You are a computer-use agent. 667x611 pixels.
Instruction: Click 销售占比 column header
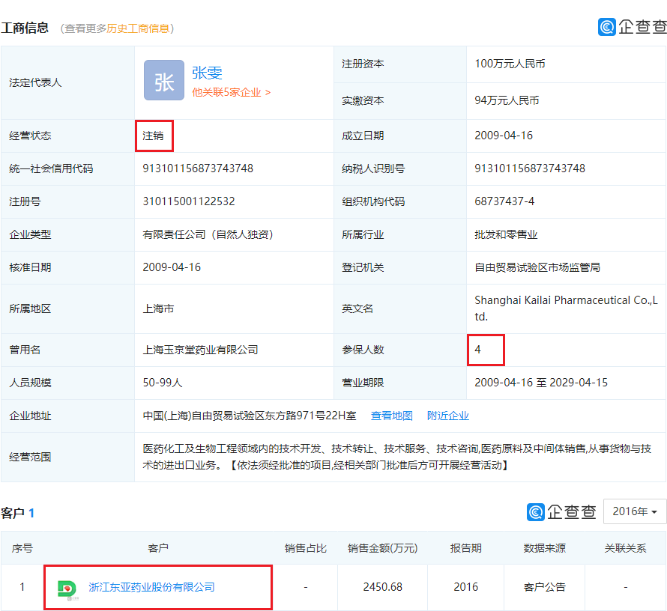click(x=306, y=548)
